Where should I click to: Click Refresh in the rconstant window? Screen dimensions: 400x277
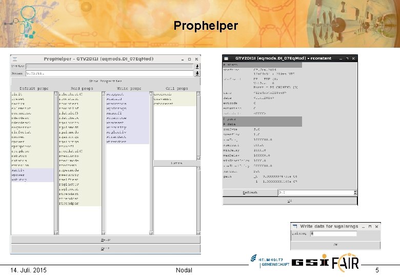(250, 192)
